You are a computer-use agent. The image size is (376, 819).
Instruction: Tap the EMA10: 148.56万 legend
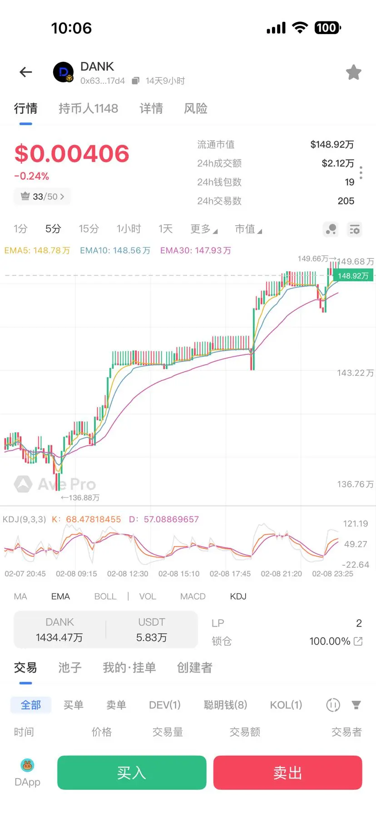(115, 250)
